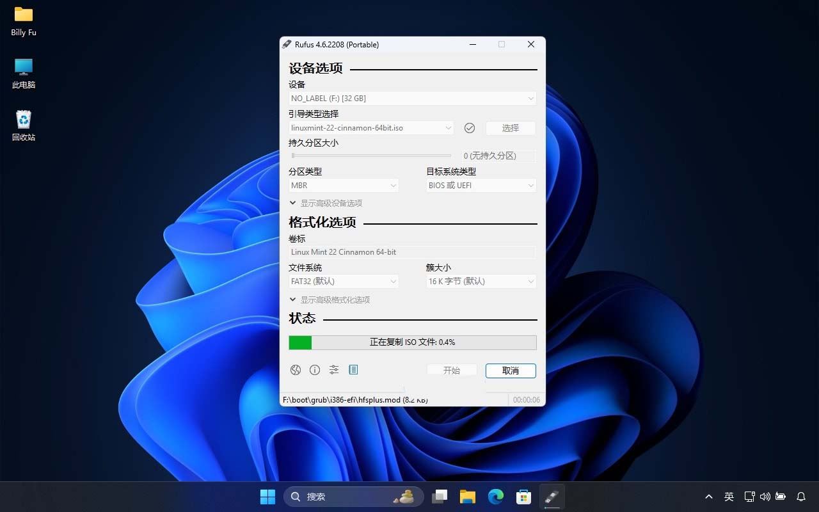Compute ISO checksums with the checkmark icon
819x512 pixels.
pyautogui.click(x=469, y=128)
